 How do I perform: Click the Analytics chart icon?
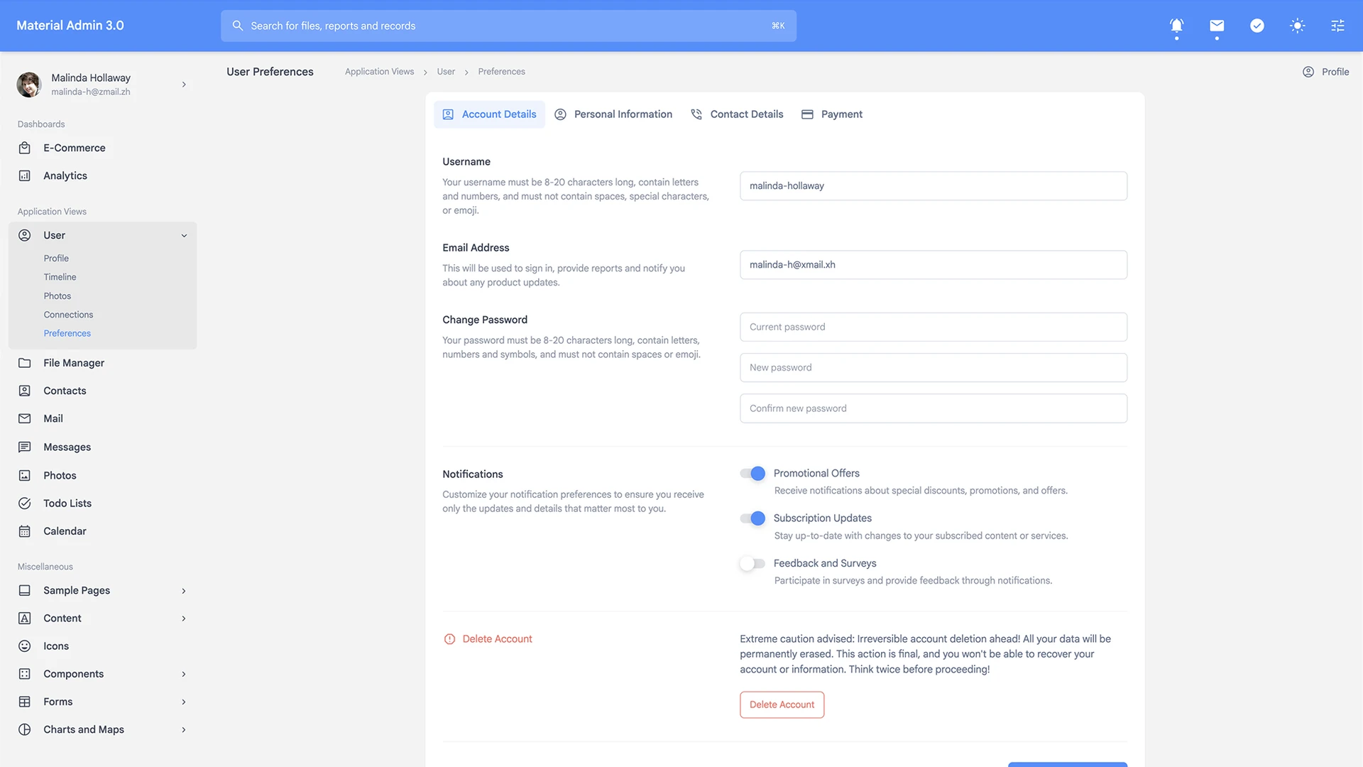coord(25,175)
